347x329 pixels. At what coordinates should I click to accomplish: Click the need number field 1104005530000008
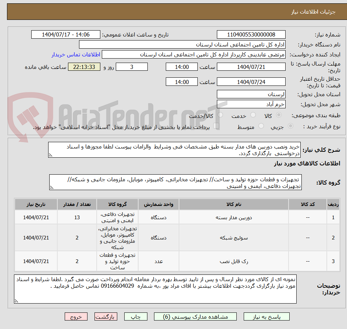[251, 35]
